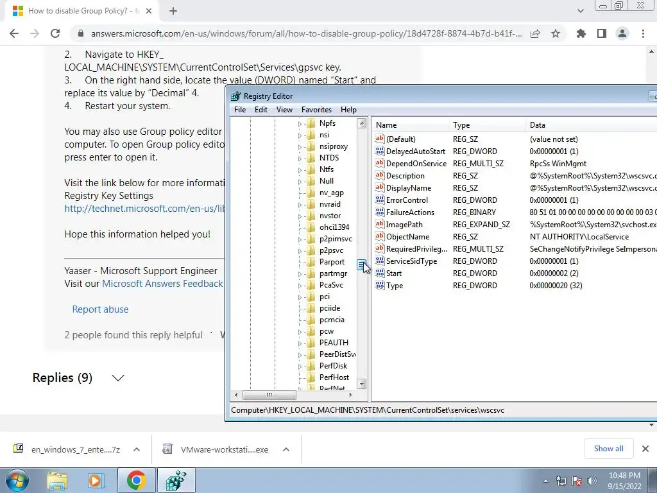Expand the NTDS registry key
This screenshot has height=493, width=657.
tap(300, 159)
